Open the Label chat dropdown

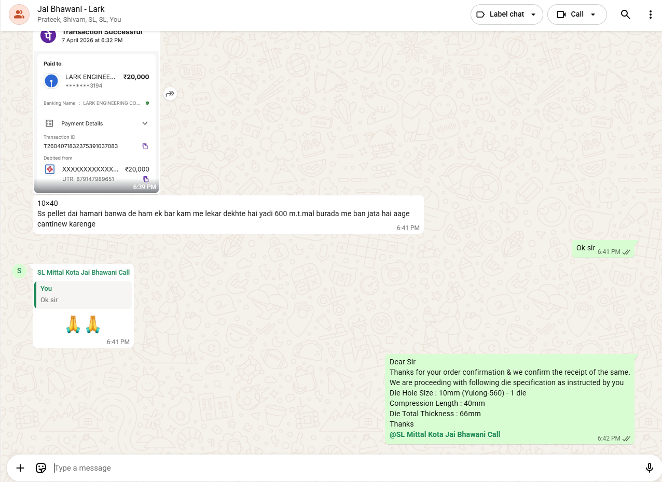(506, 15)
